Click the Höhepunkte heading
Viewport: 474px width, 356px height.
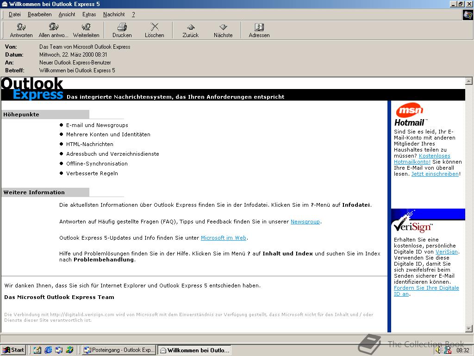pyautogui.click(x=21, y=114)
